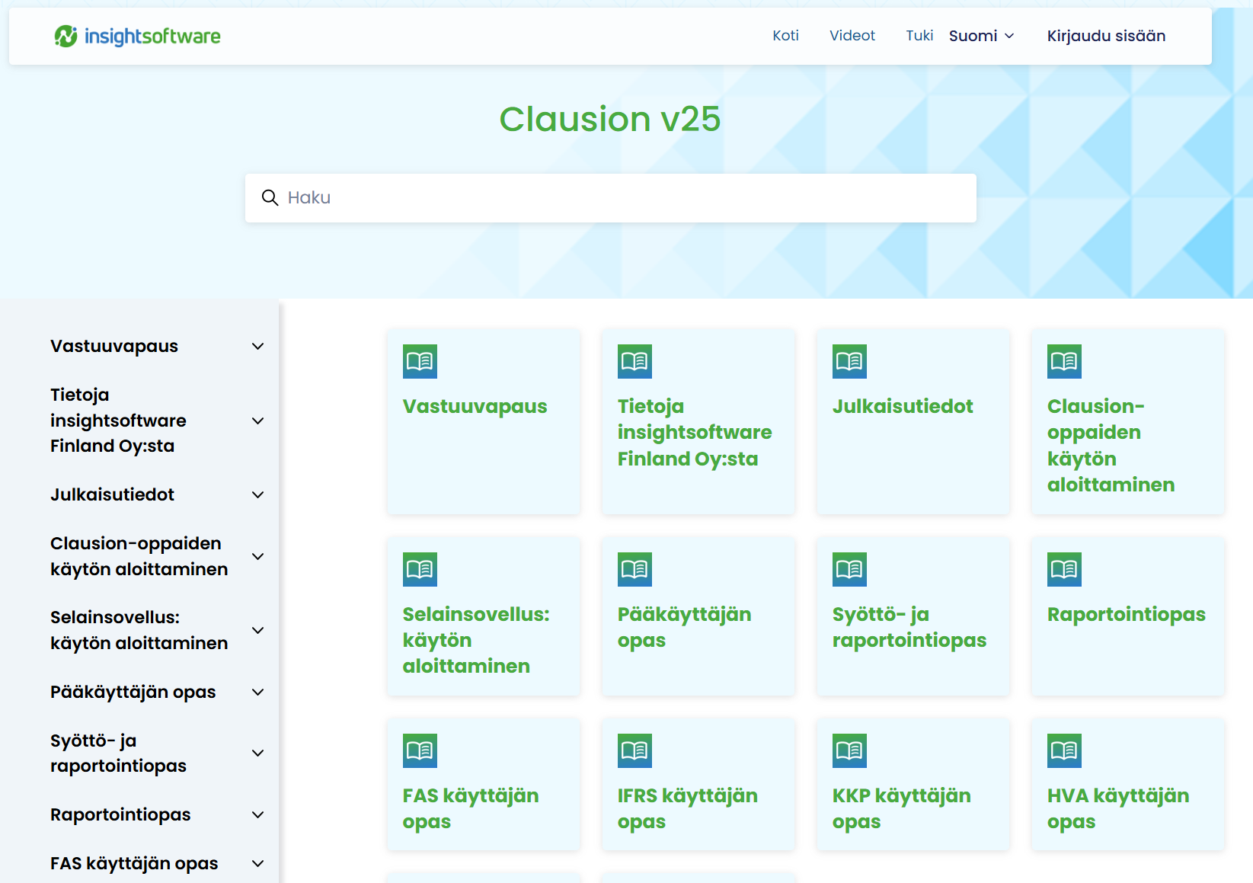Select Raportointiopas label in sidebar
Image resolution: width=1253 pixels, height=883 pixels.
coord(120,815)
